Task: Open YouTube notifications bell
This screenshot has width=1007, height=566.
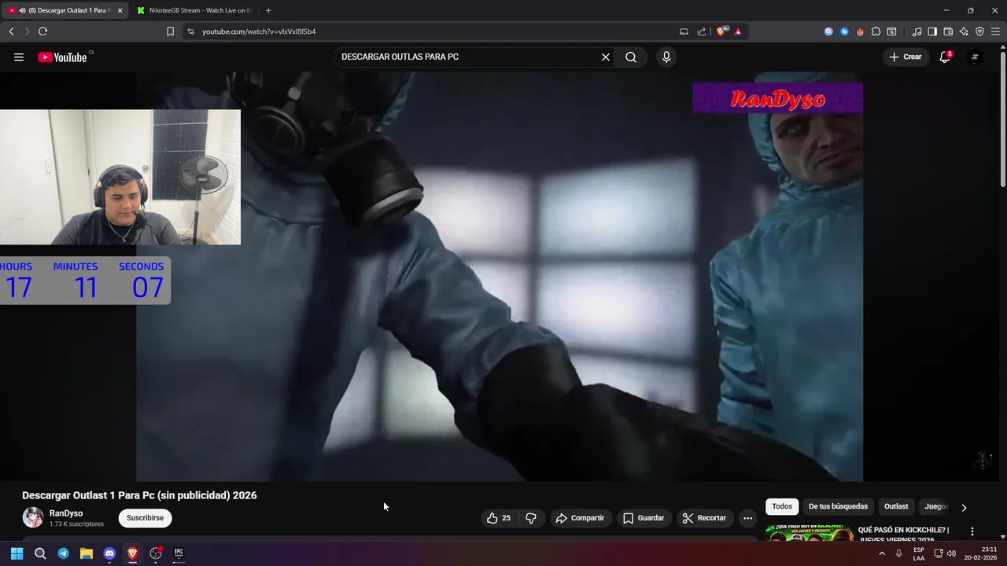Action: 945,57
